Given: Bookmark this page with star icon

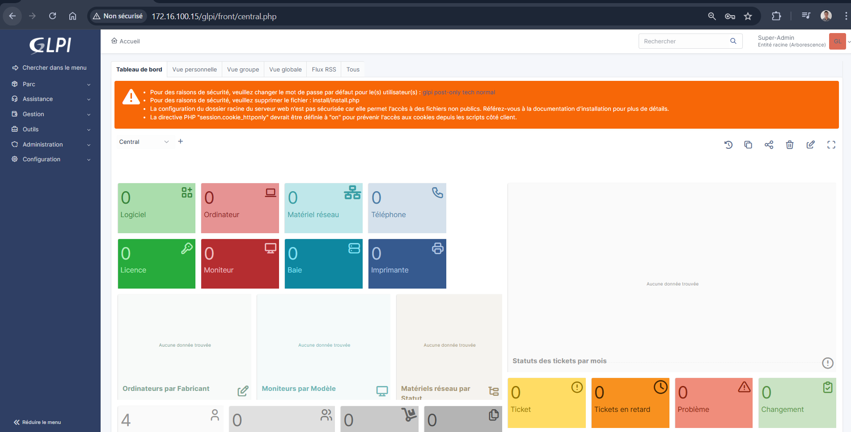Looking at the screenshot, I should click(748, 17).
